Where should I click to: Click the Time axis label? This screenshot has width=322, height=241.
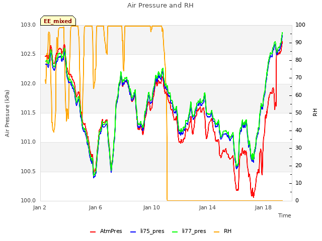(285, 215)
